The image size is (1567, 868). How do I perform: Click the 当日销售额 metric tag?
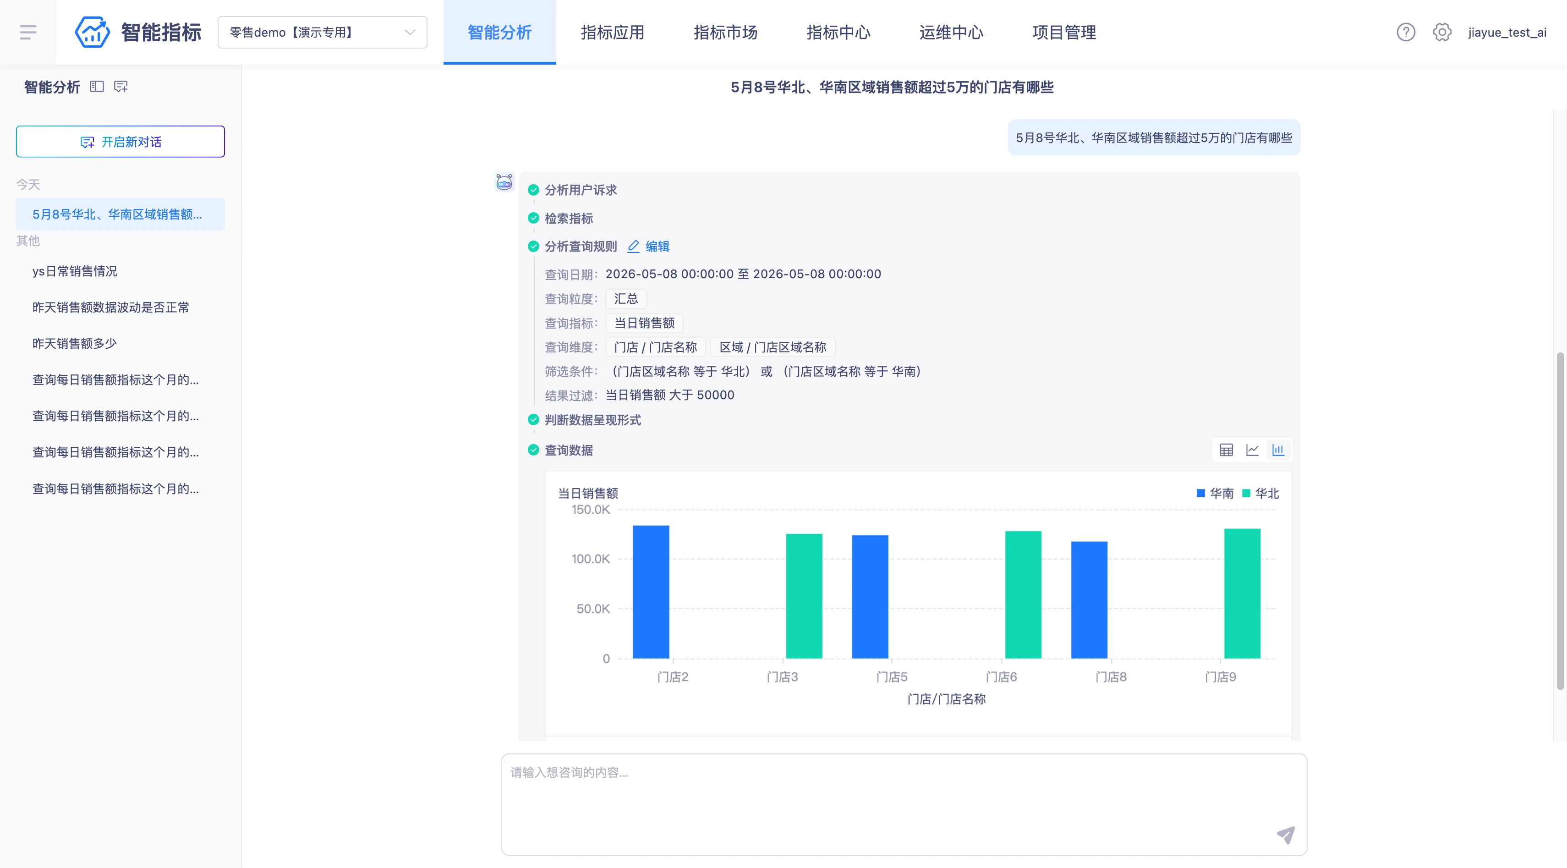[x=644, y=323]
